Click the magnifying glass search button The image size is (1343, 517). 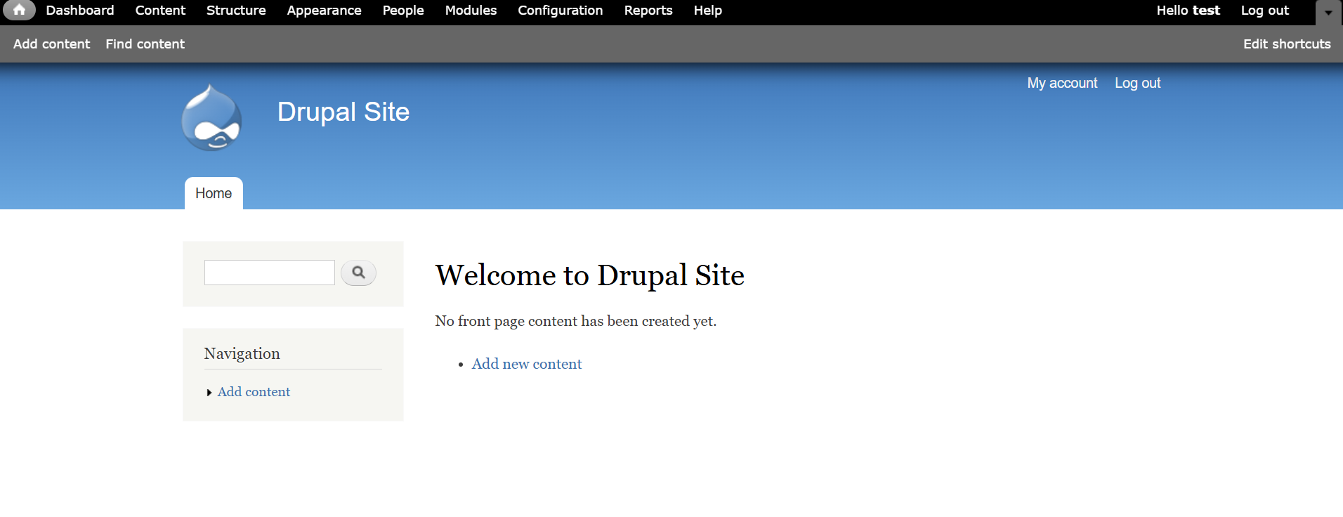358,273
